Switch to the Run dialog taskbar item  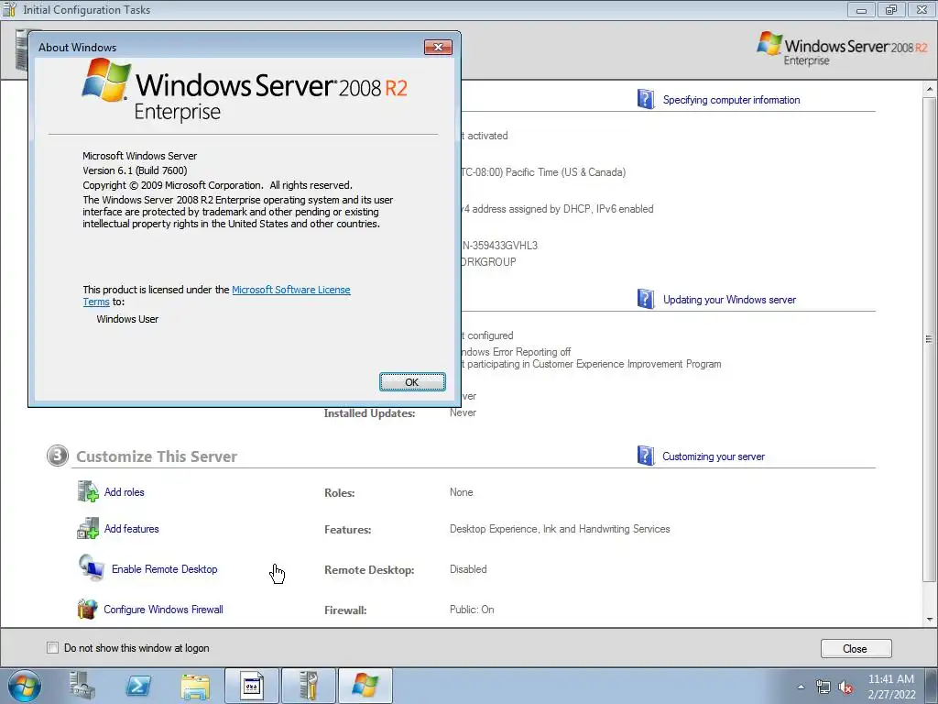(x=252, y=686)
